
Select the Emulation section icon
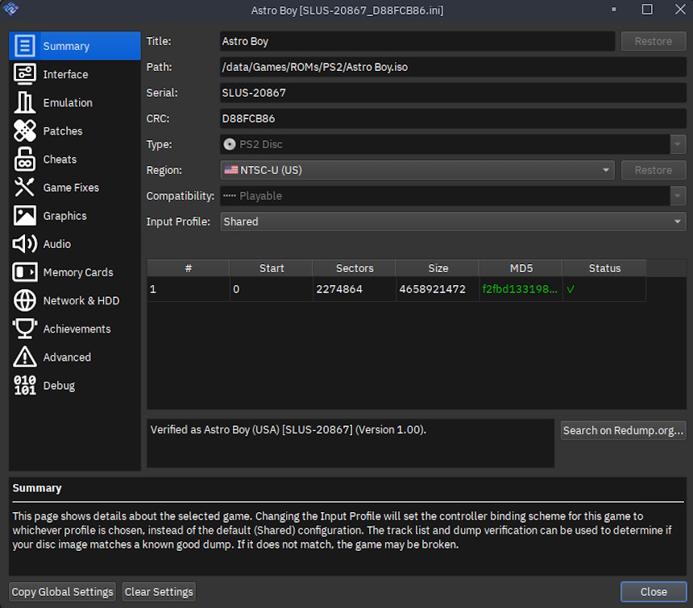tap(25, 102)
